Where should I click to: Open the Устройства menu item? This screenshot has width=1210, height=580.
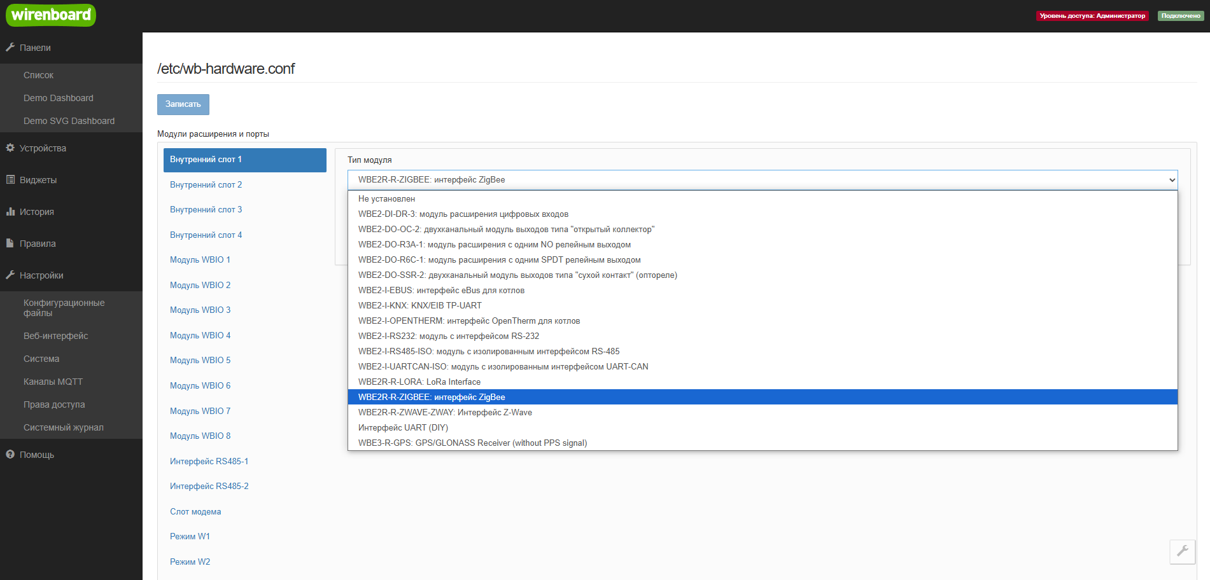[71, 148]
